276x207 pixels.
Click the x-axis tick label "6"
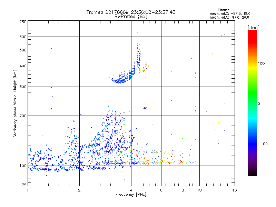[161, 190]
